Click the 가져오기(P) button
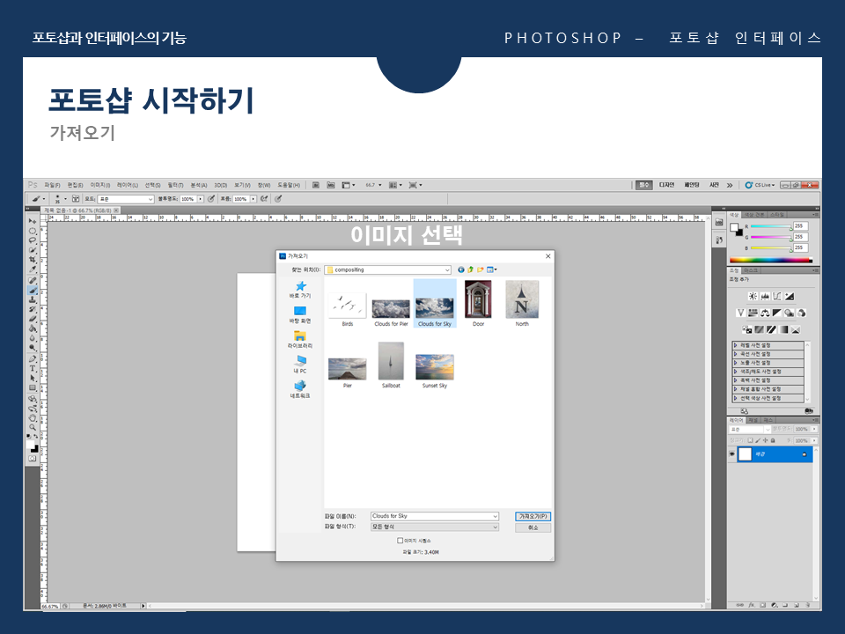The width and height of the screenshot is (845, 634). click(533, 516)
